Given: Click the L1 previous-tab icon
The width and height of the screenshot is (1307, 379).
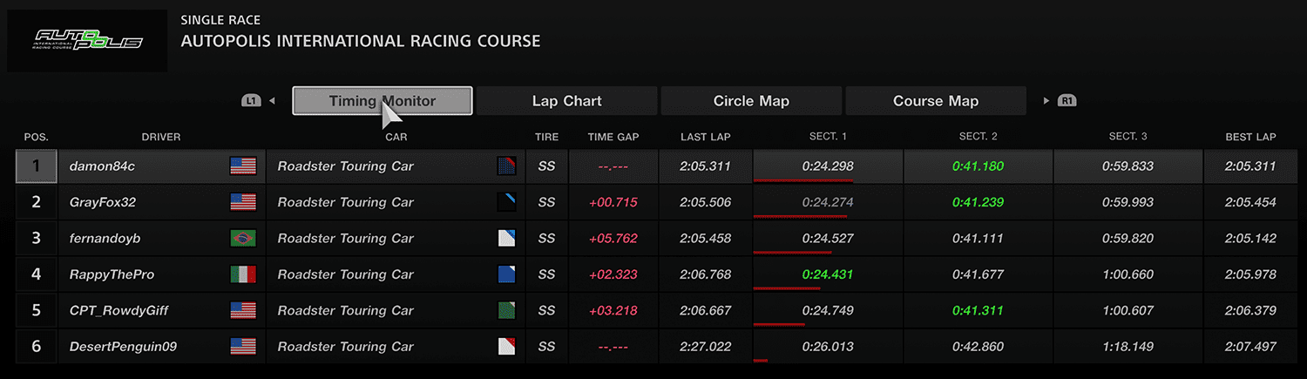Looking at the screenshot, I should tap(251, 101).
